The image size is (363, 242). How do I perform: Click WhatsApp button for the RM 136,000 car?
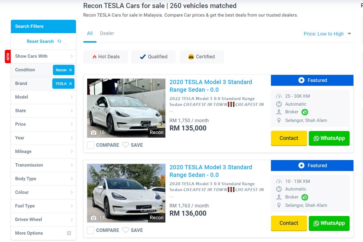coord(329,223)
